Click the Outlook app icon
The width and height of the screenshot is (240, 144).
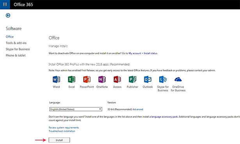click(x=148, y=79)
